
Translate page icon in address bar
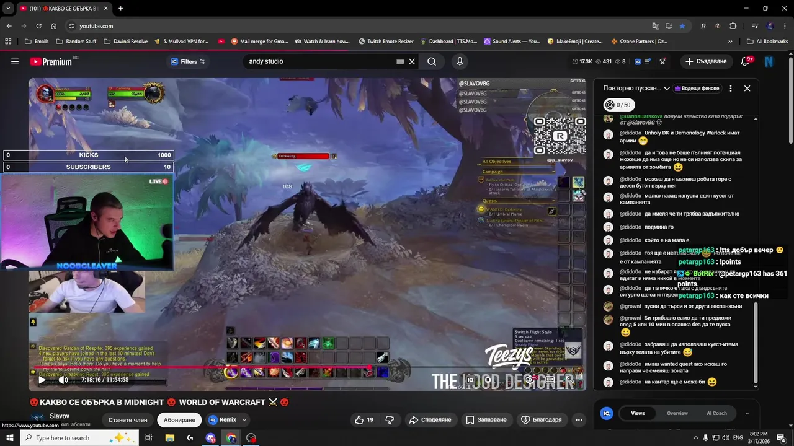pos(656,26)
